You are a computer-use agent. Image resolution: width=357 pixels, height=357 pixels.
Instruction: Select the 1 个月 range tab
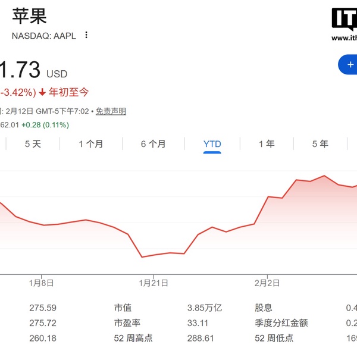tap(91, 144)
